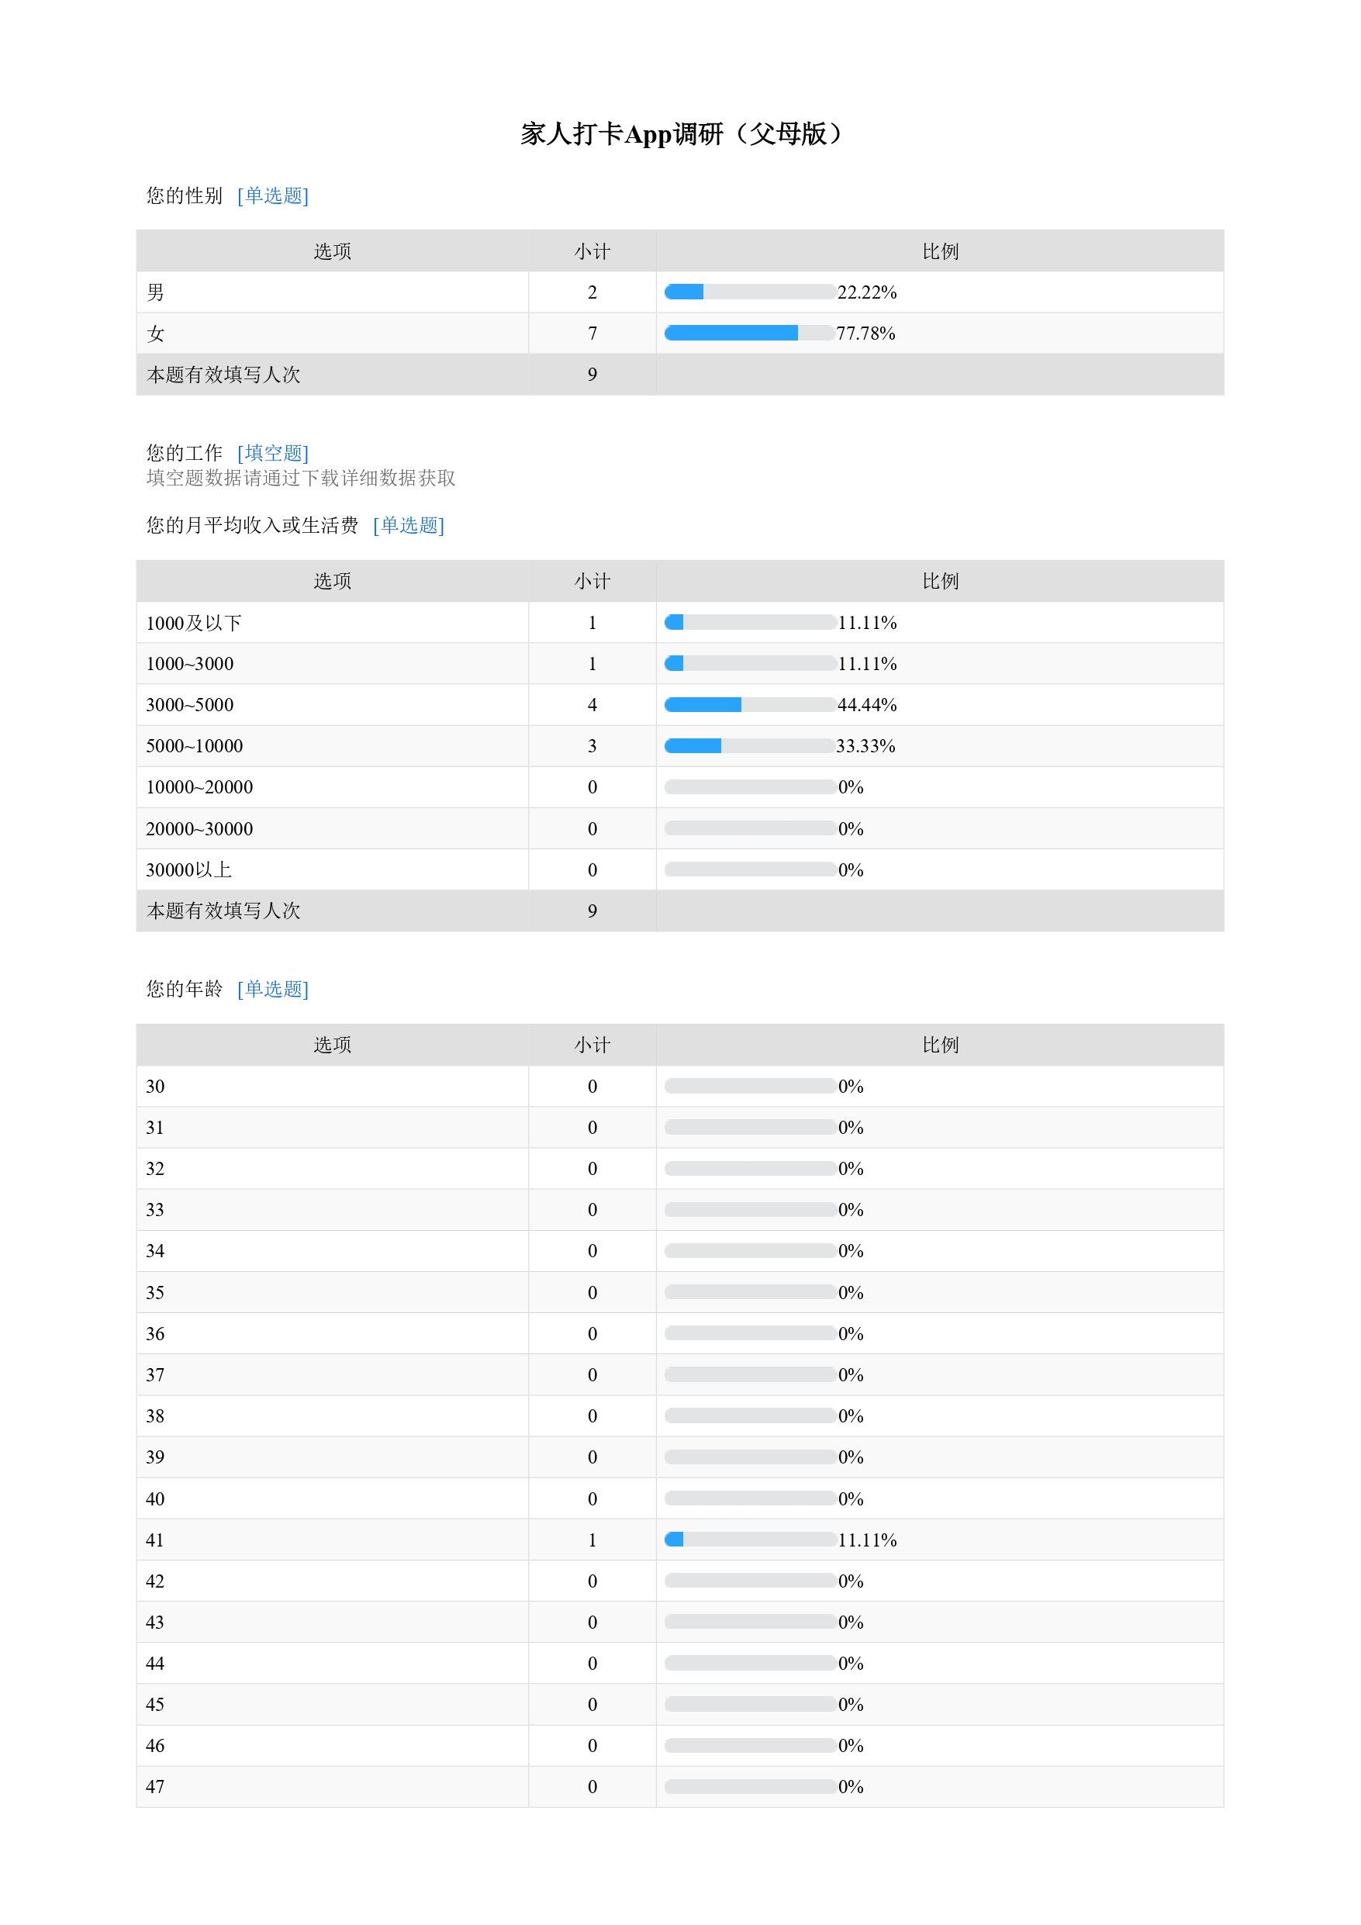Image resolution: width=1361 pixels, height=1925 pixels.
Task: Click the 22.22% progress bar for 男
Action: [750, 292]
